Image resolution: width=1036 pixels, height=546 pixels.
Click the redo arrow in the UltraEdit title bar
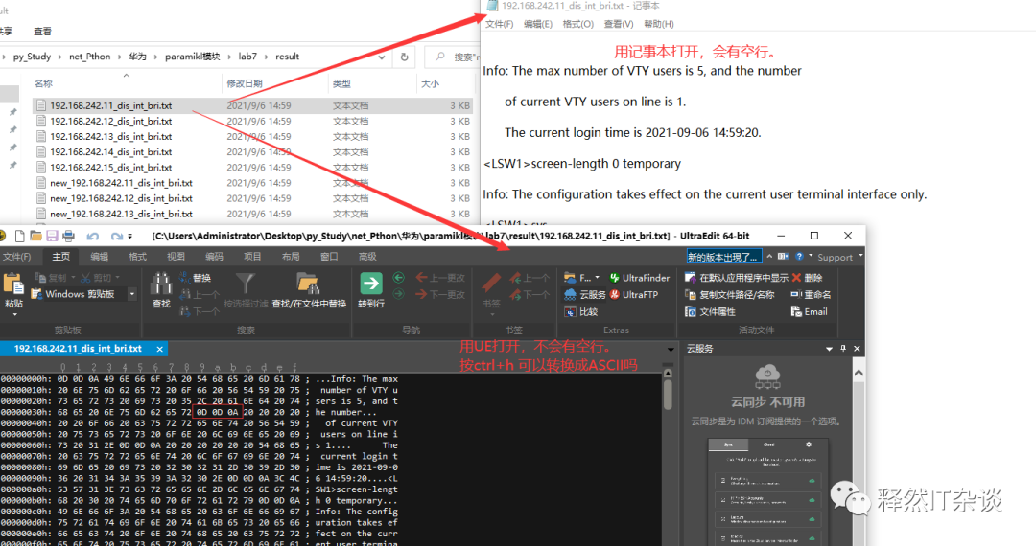pyautogui.click(x=116, y=236)
